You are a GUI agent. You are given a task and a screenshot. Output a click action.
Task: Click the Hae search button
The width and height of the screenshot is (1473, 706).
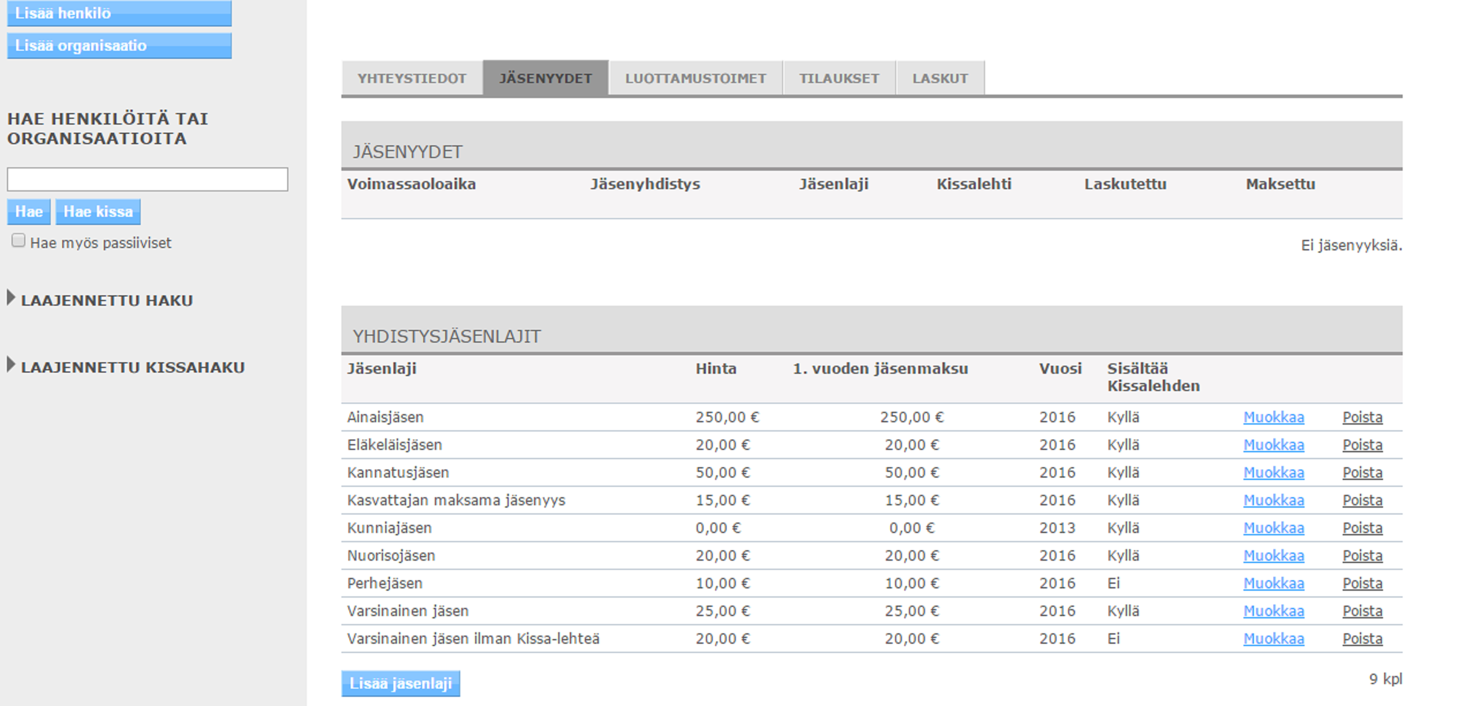point(29,212)
